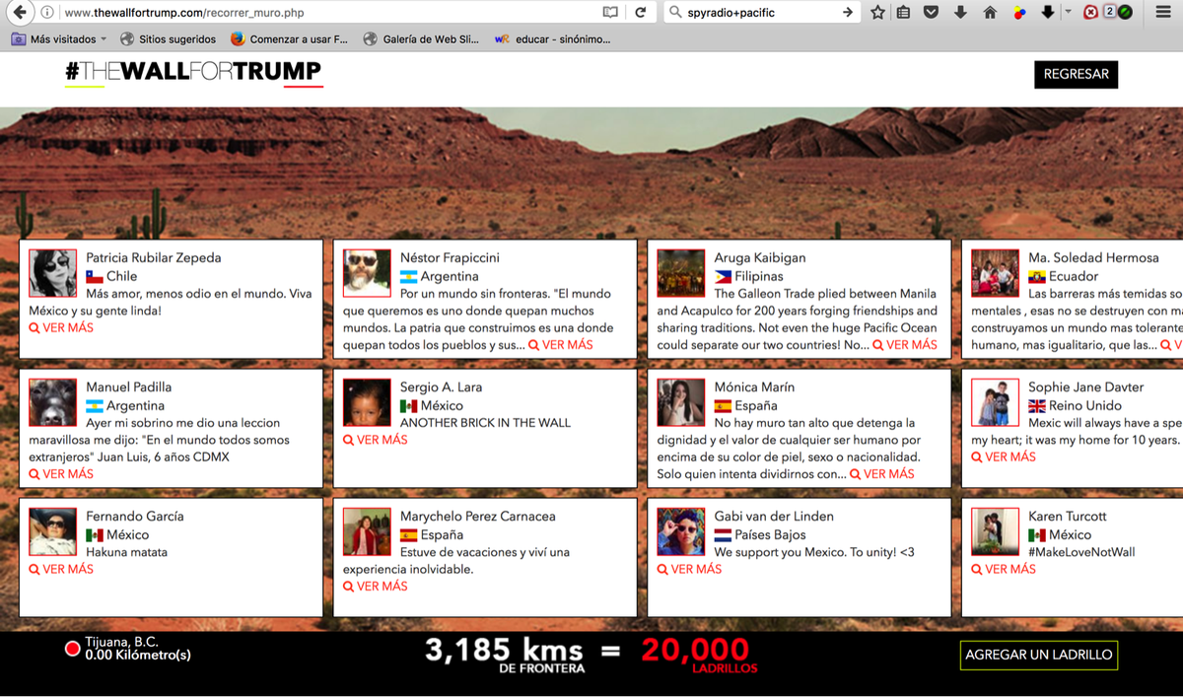Click Sophie Jane Davter's profile photo
This screenshot has height=697, width=1183.
pyautogui.click(x=996, y=402)
